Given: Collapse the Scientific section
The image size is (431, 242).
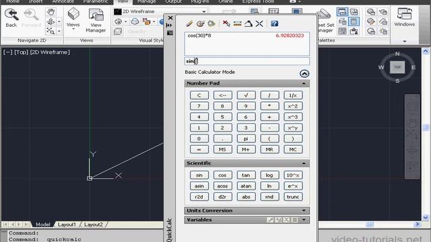Looking at the screenshot, I should pos(304,163).
